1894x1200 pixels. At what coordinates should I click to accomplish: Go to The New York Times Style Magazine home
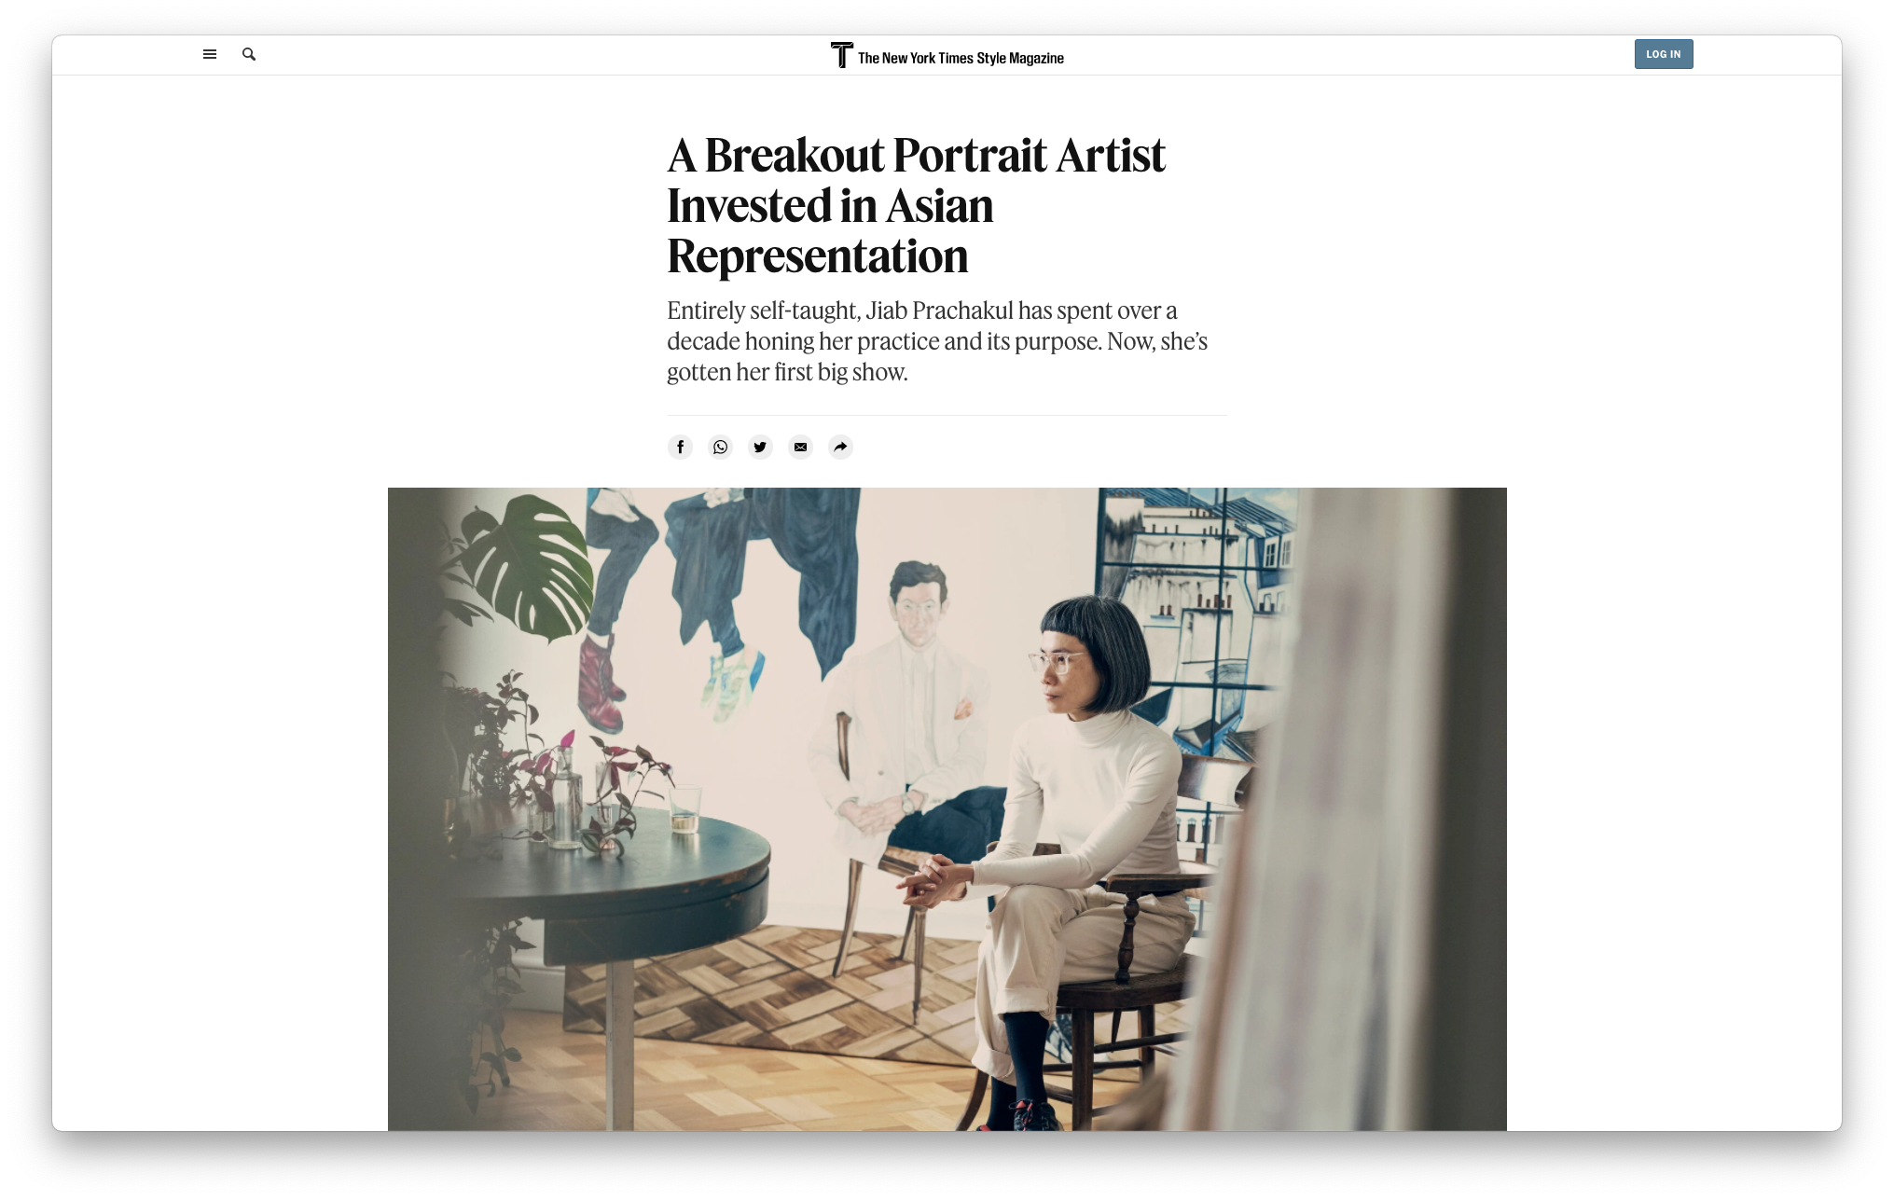click(x=961, y=58)
